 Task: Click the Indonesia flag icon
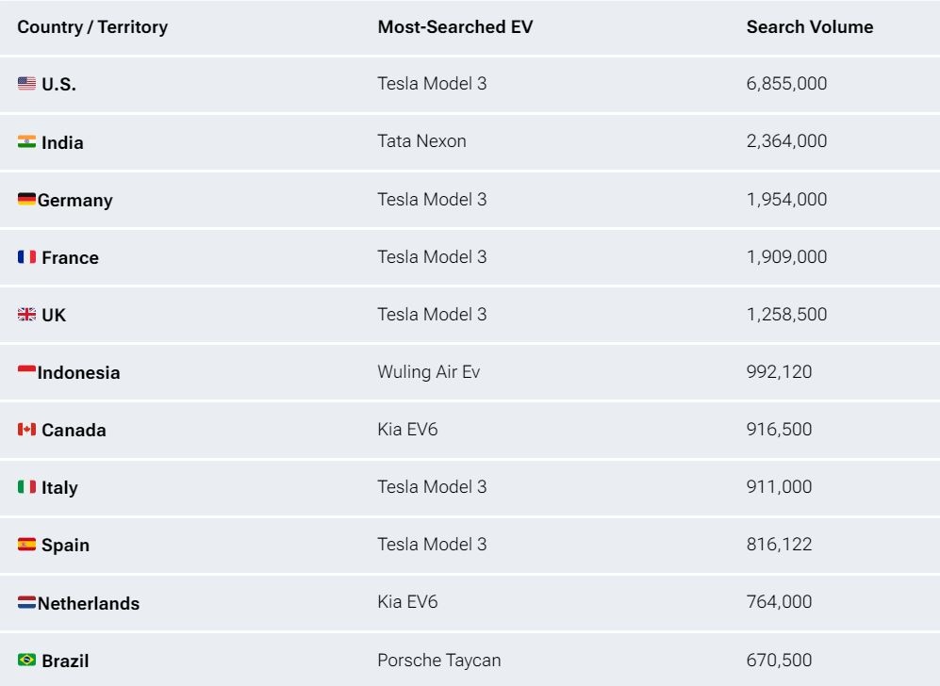[x=27, y=371]
